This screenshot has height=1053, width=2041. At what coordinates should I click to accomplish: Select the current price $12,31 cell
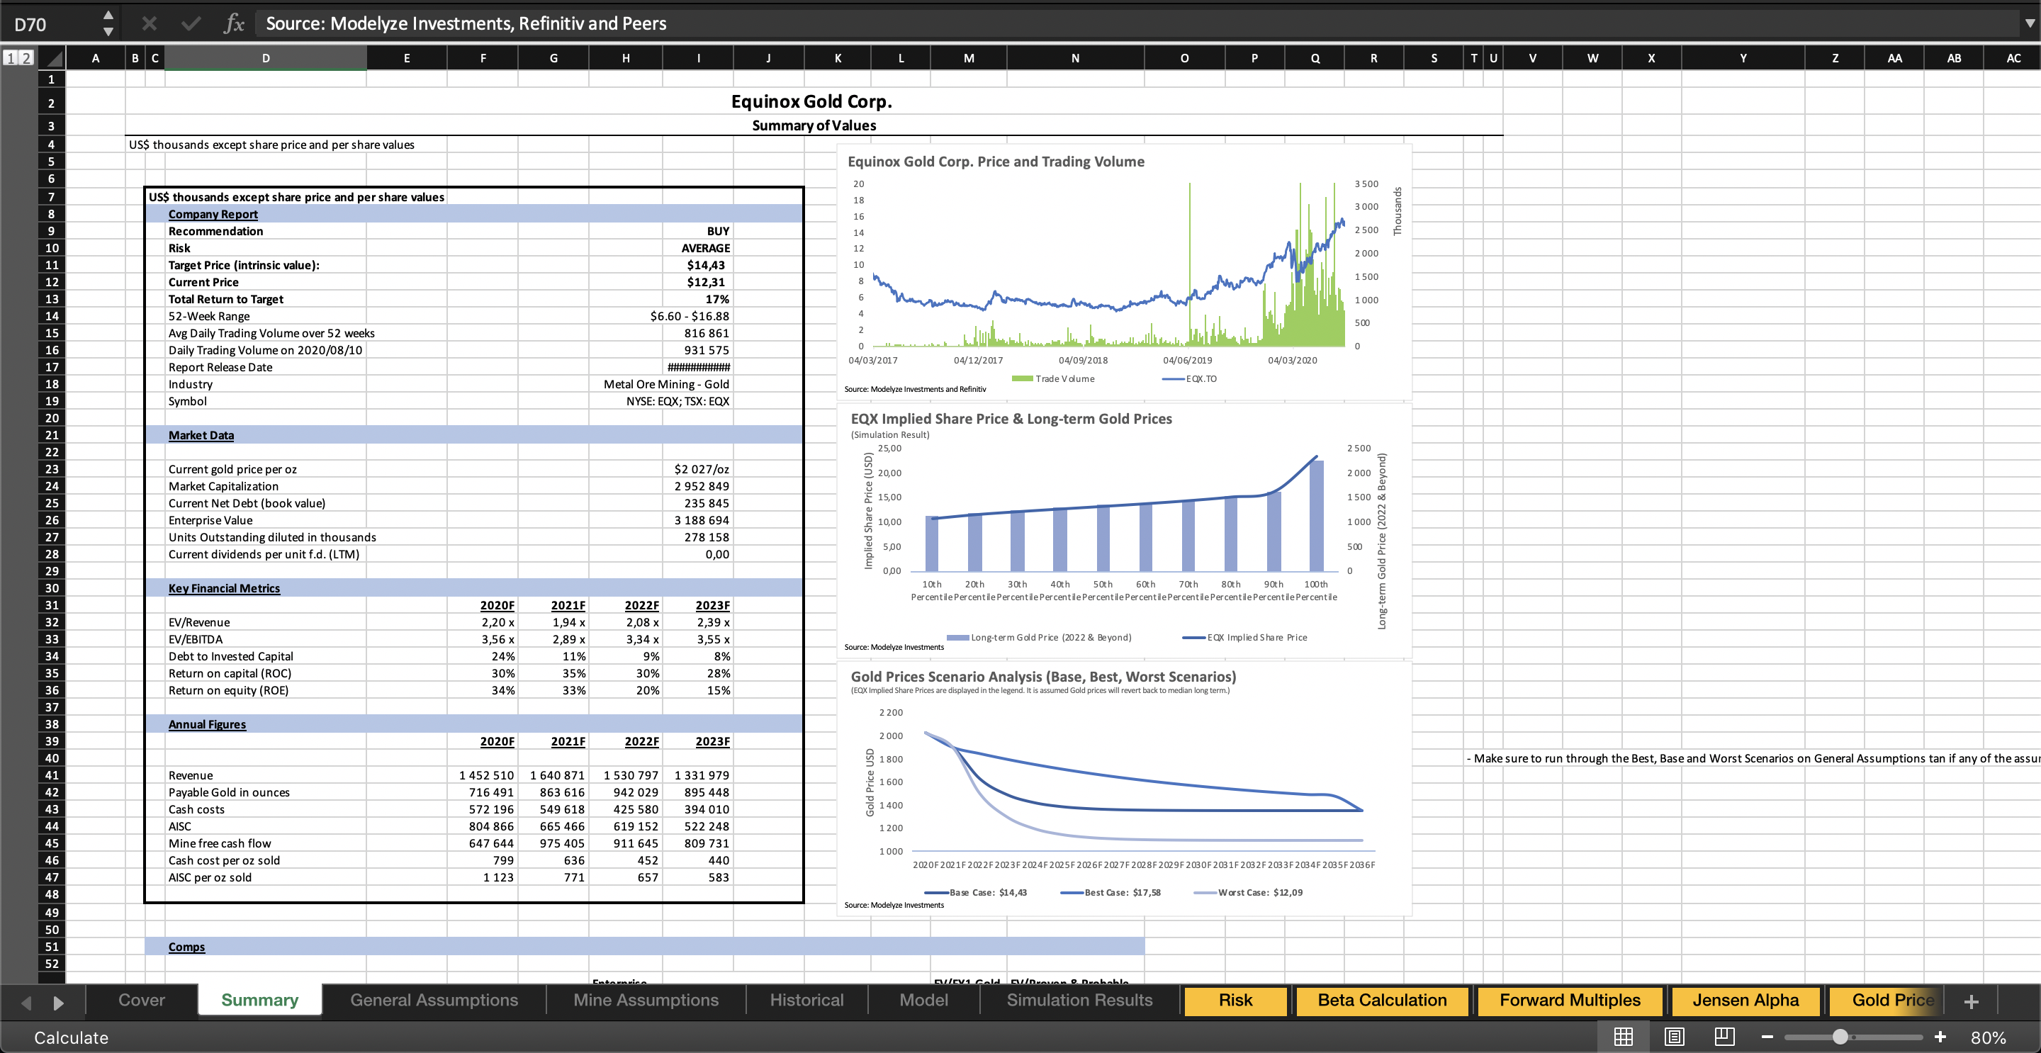point(698,282)
